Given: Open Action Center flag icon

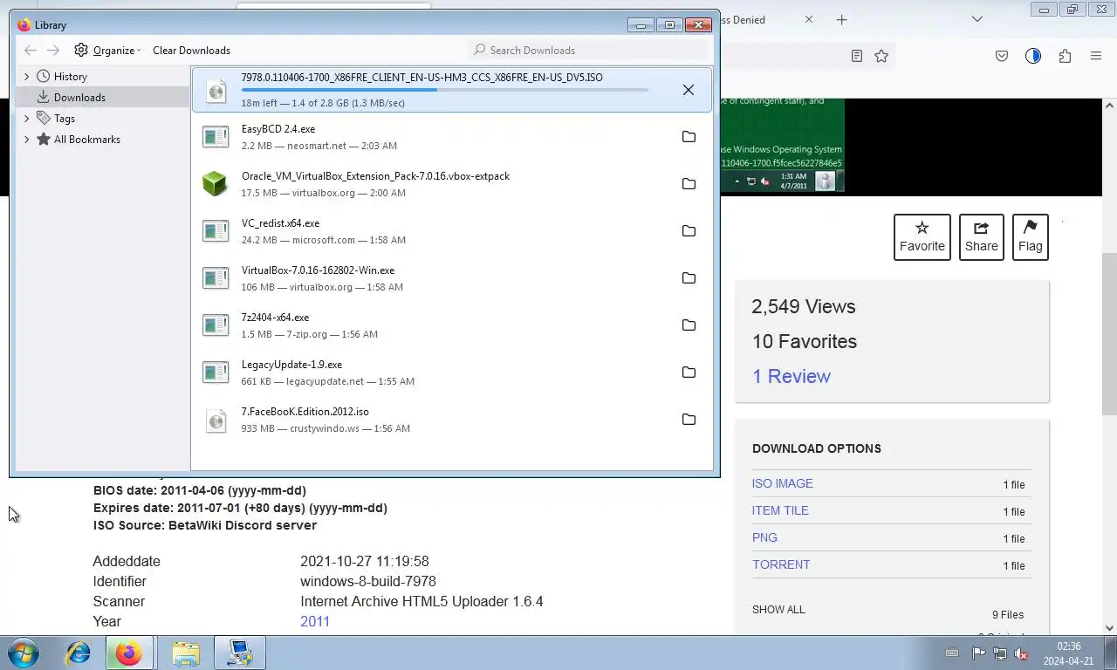Looking at the screenshot, I should point(978,653).
